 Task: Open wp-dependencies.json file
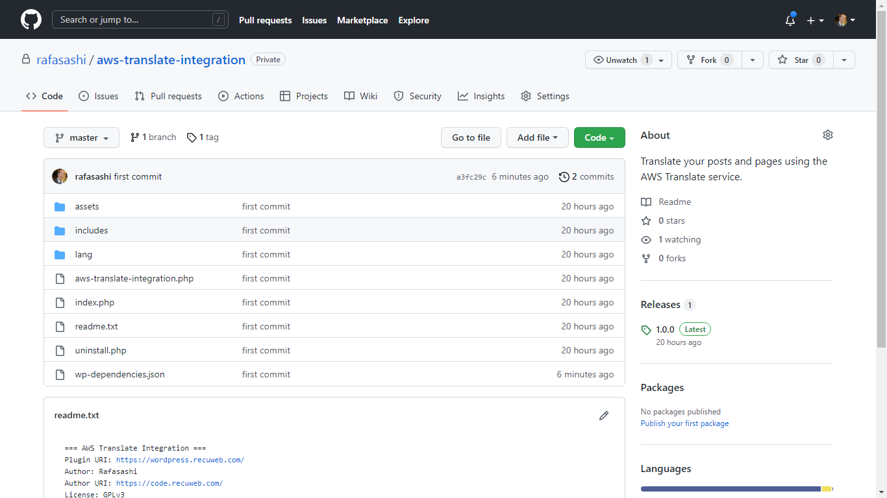(x=120, y=374)
